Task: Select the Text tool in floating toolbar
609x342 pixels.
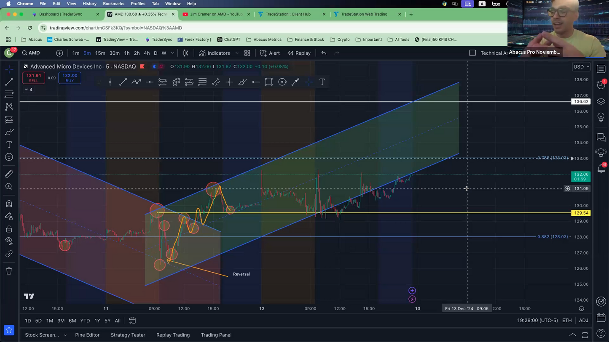Action: coord(322,82)
